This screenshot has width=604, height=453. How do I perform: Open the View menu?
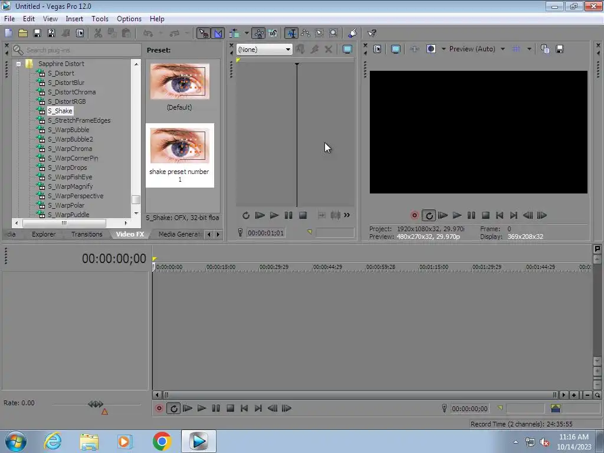pos(50,18)
